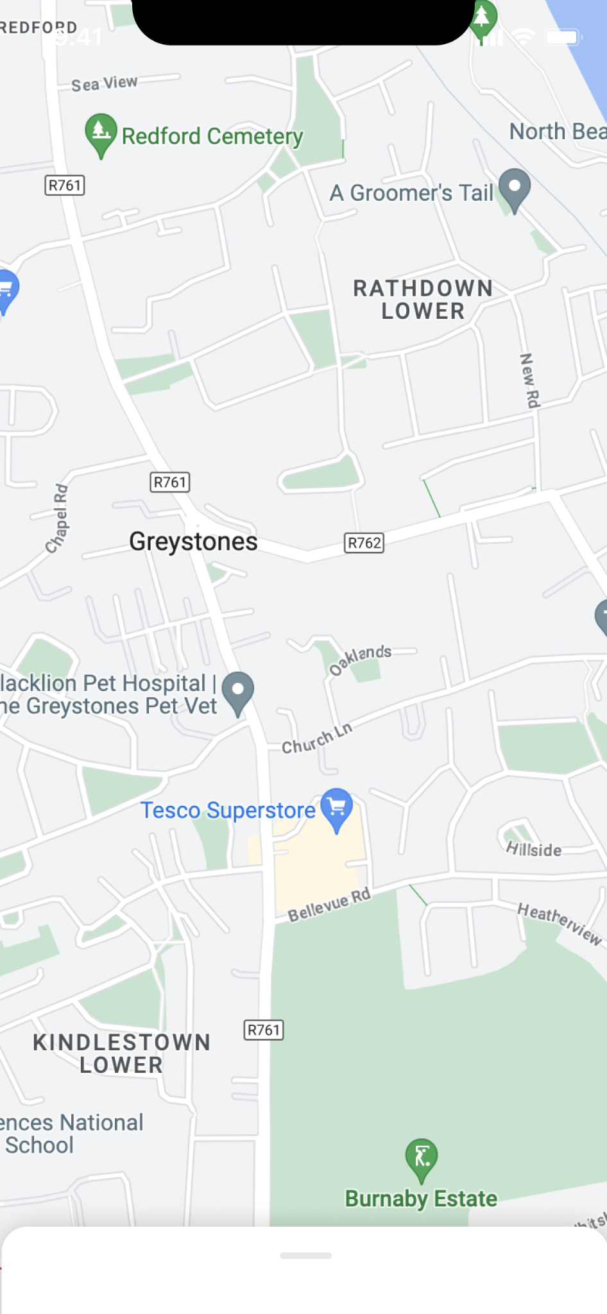Tap the Rathdown Lower area label
The width and height of the screenshot is (607, 1314).
pos(423,300)
